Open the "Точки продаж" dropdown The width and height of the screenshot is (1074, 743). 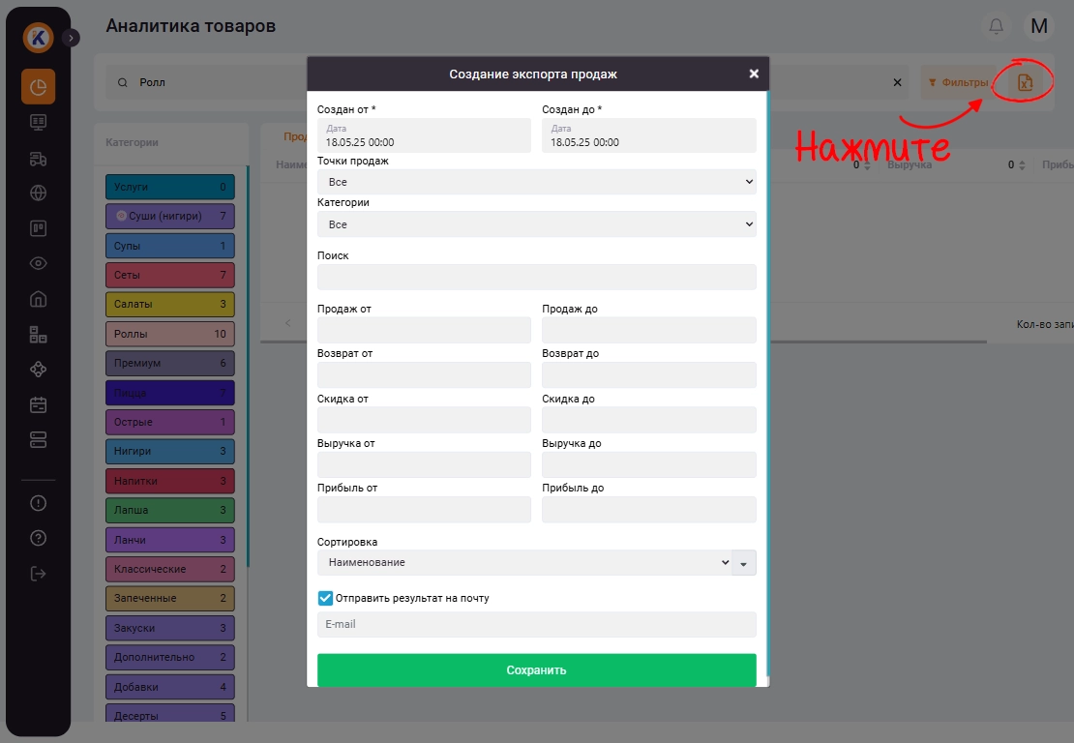pyautogui.click(x=536, y=182)
